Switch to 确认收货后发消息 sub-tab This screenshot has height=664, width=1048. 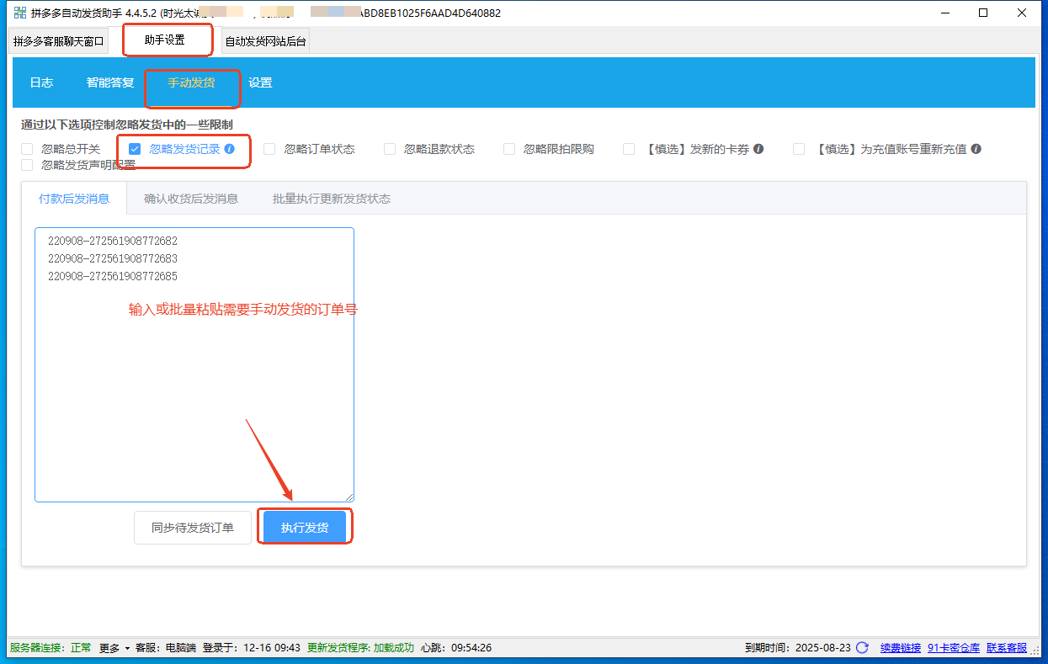coord(191,199)
